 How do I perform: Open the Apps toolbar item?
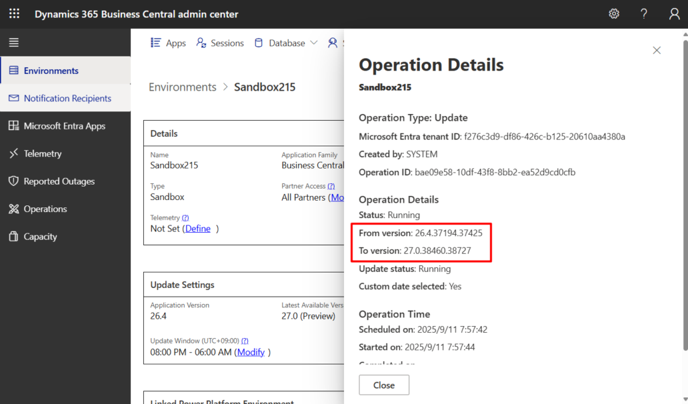click(x=168, y=43)
